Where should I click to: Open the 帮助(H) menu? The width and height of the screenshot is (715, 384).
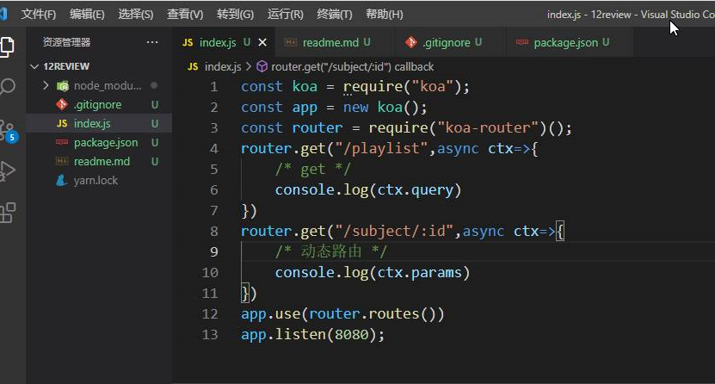click(x=385, y=15)
